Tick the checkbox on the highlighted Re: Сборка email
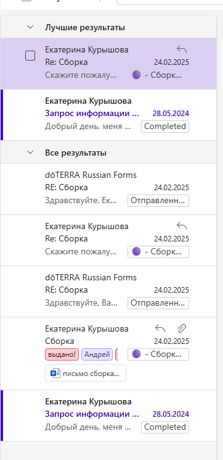The image size is (223, 460). (30, 56)
